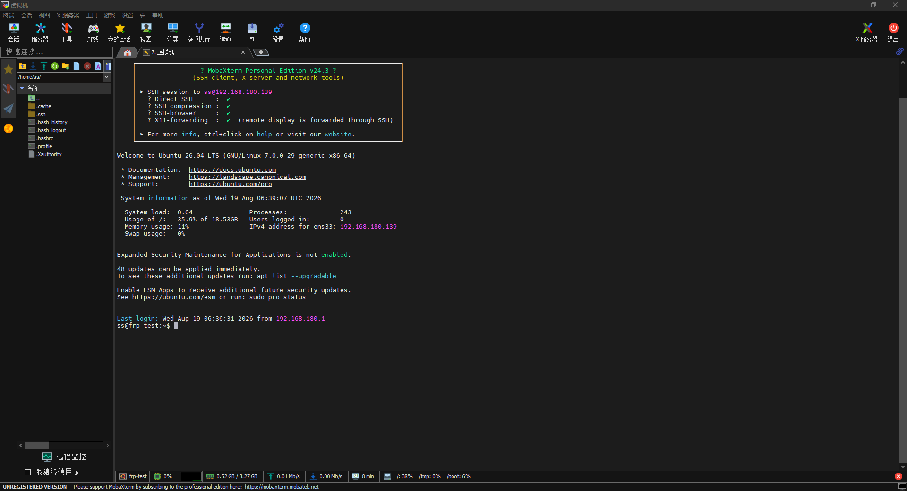Click the SFTP horizontal scrollbar thumb

coord(37,445)
